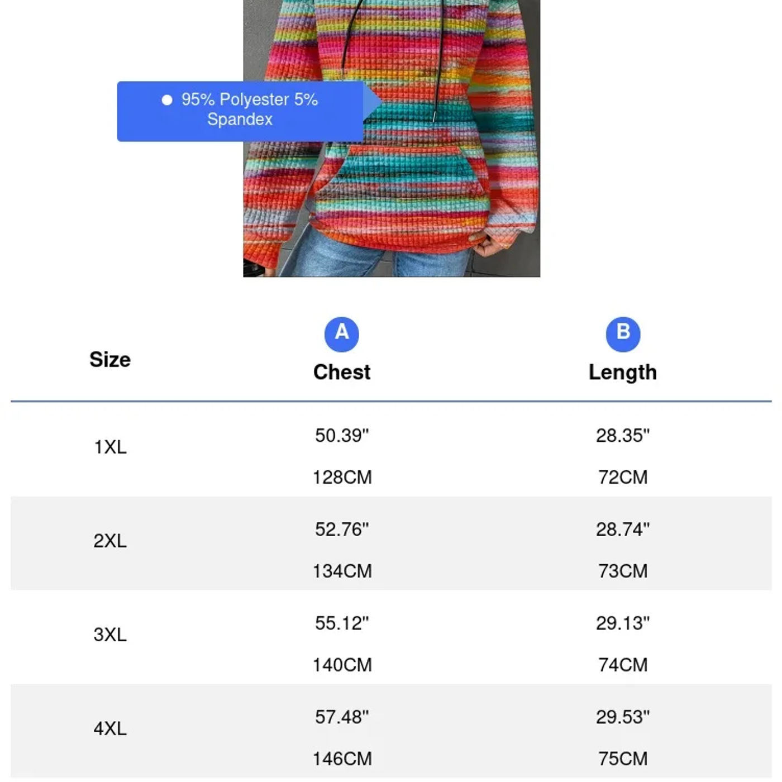
Task: Select the 4XL size row label
Action: point(110,728)
